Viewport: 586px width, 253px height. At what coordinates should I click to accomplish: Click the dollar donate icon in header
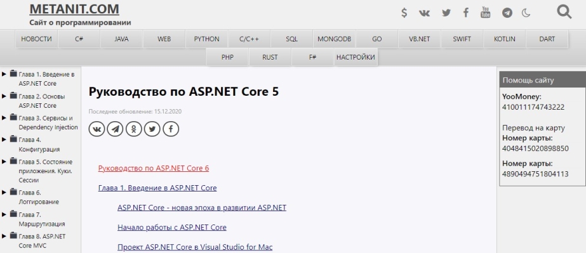(x=404, y=13)
